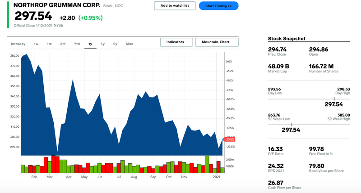The width and height of the screenshot is (361, 193).
Task: Select the 1y time range tab
Action: point(90,44)
